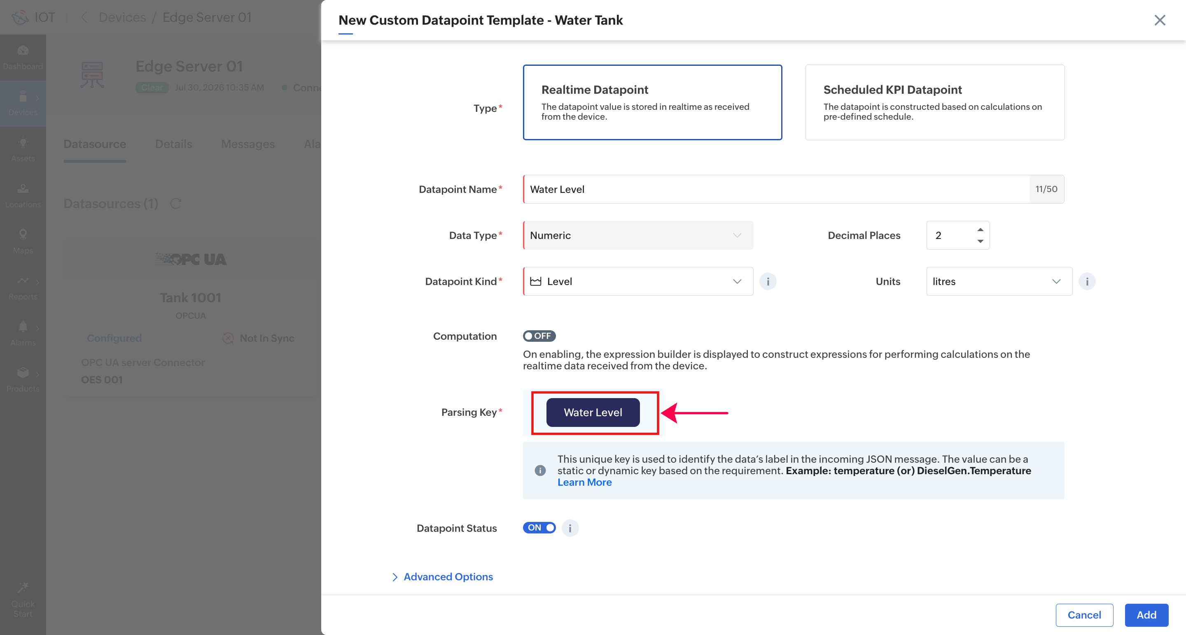Open the Data Type dropdown
Viewport: 1186px width, 635px height.
(637, 235)
